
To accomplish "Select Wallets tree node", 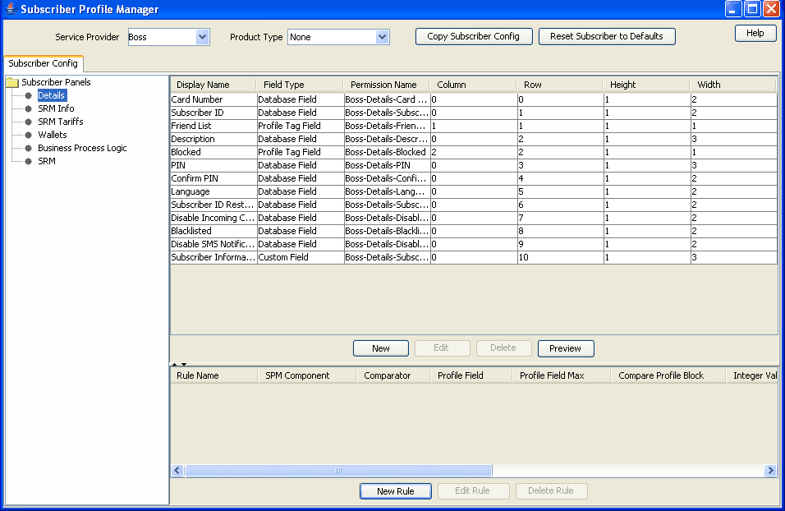I will pos(52,134).
